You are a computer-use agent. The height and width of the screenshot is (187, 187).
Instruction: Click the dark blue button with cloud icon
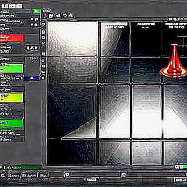pyautogui.click(x=32, y=78)
